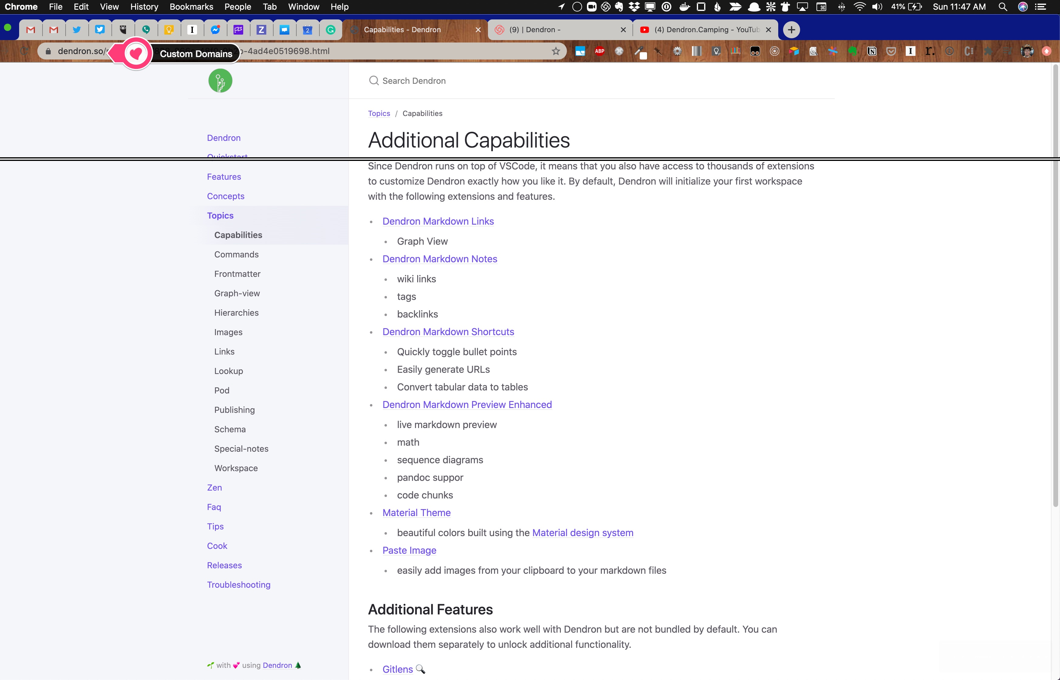Save page with the Pocket extension
The image size is (1060, 680).
point(891,51)
